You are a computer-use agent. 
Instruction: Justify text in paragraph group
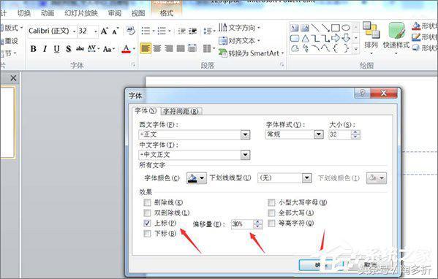click(x=181, y=48)
